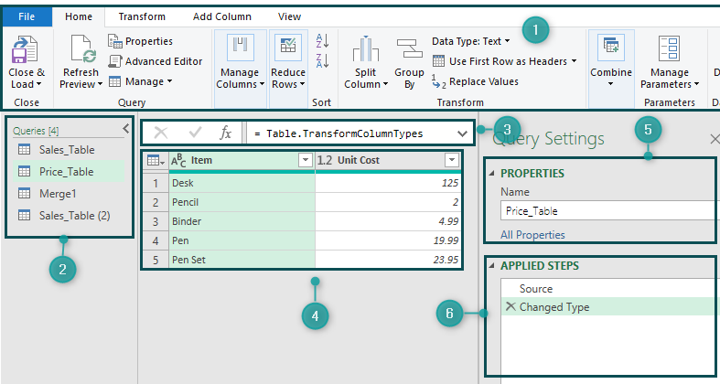
Task: Sort ascending with the A-Z icon
Action: click(322, 41)
